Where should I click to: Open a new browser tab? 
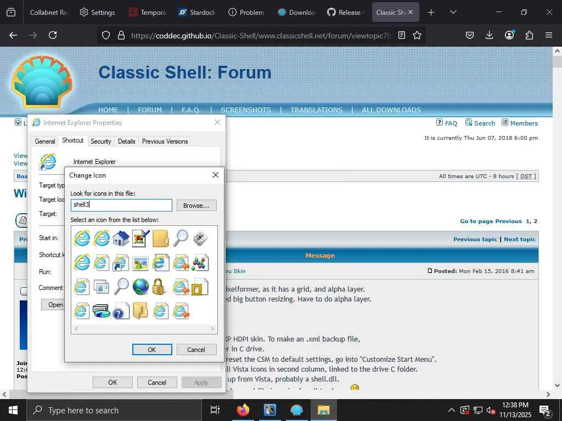coord(431,12)
